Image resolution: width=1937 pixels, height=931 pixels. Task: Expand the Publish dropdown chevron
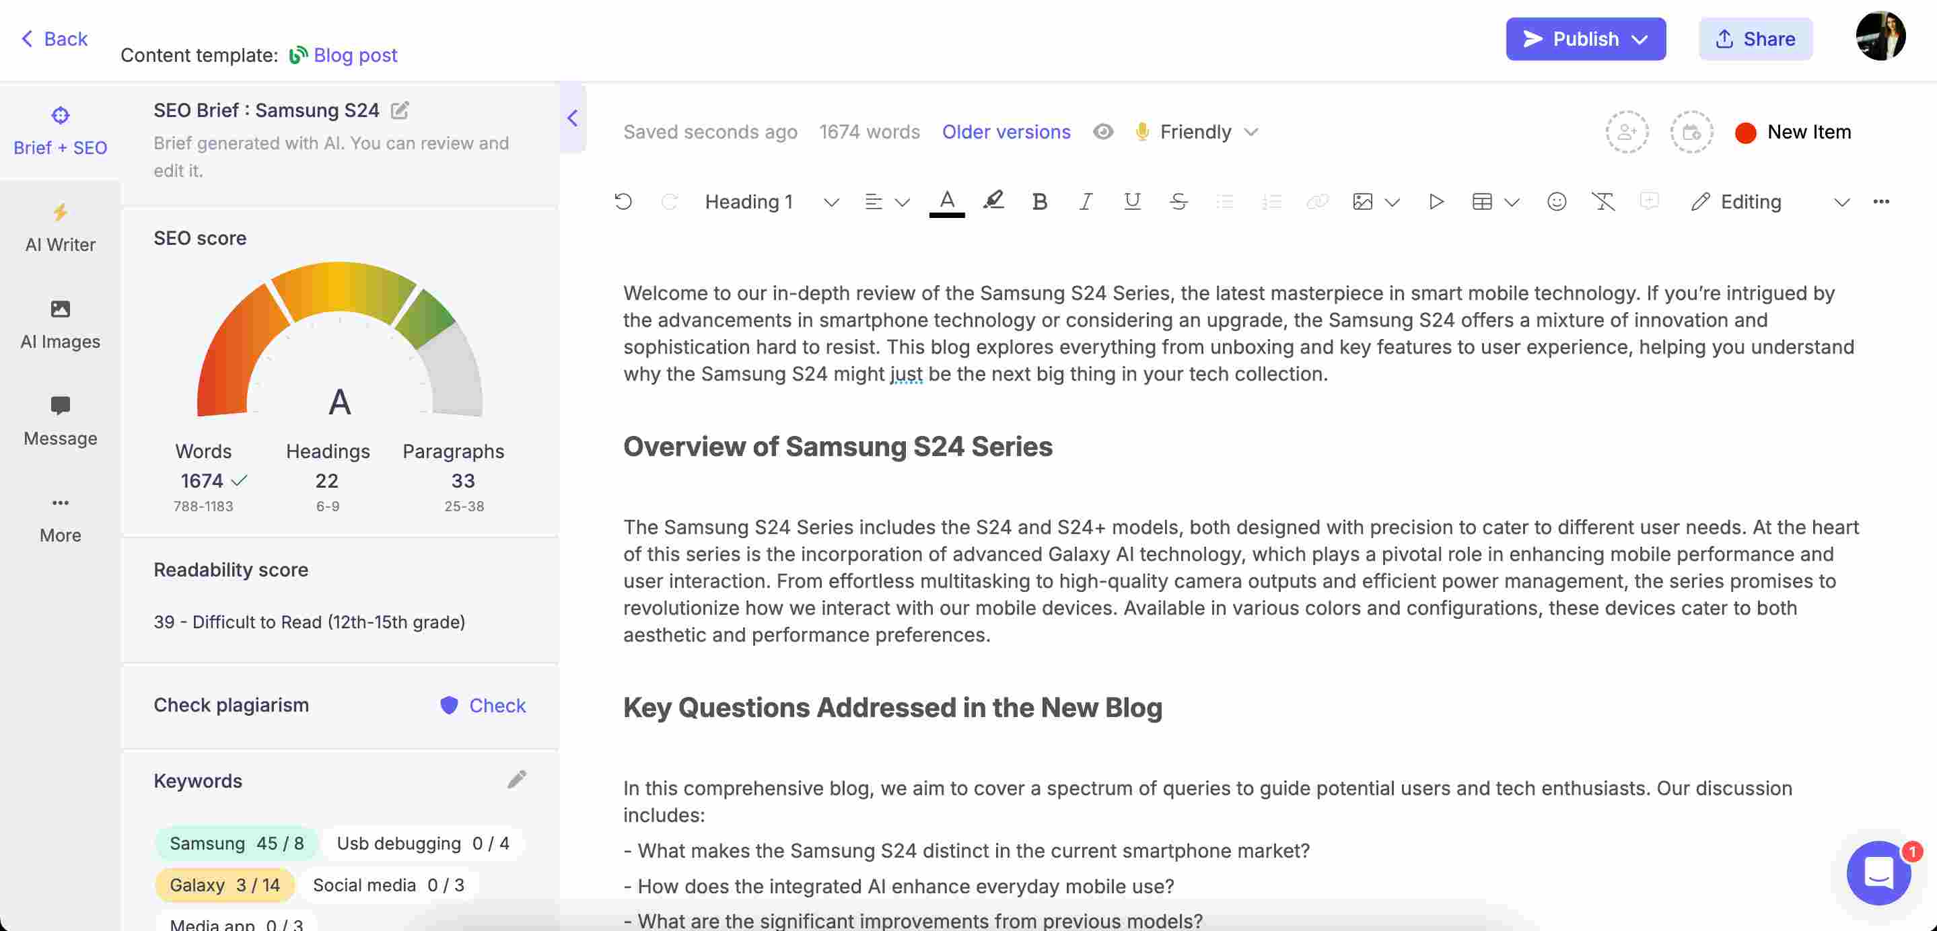point(1640,39)
